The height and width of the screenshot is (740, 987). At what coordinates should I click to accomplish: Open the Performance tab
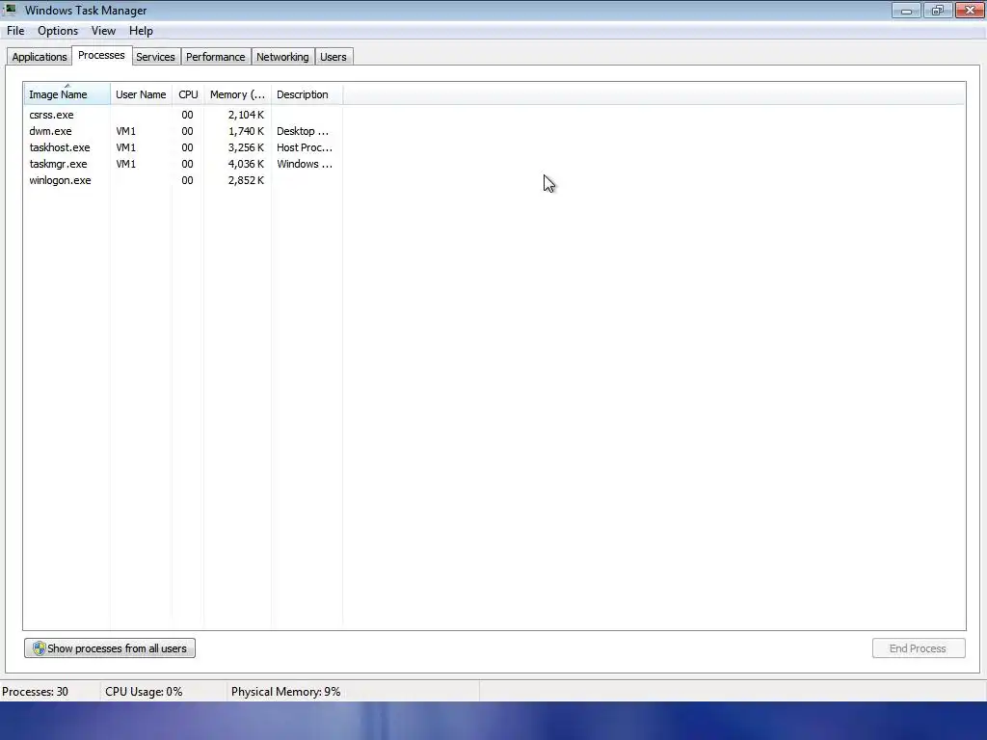(x=215, y=57)
